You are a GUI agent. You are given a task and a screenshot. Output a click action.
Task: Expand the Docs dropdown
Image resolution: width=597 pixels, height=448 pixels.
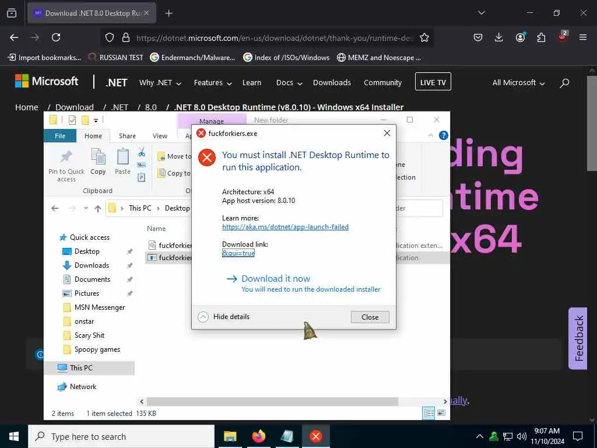(289, 83)
